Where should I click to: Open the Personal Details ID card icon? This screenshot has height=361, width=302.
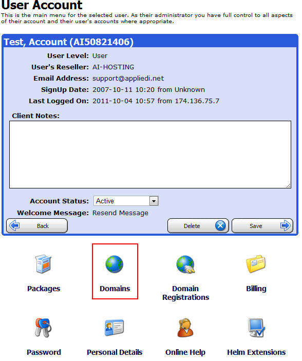click(x=114, y=328)
